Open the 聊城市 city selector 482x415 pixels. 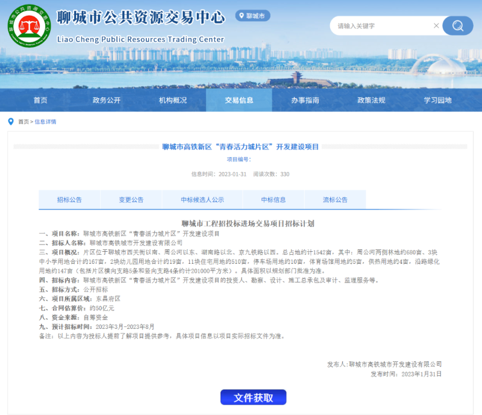[x=253, y=16]
